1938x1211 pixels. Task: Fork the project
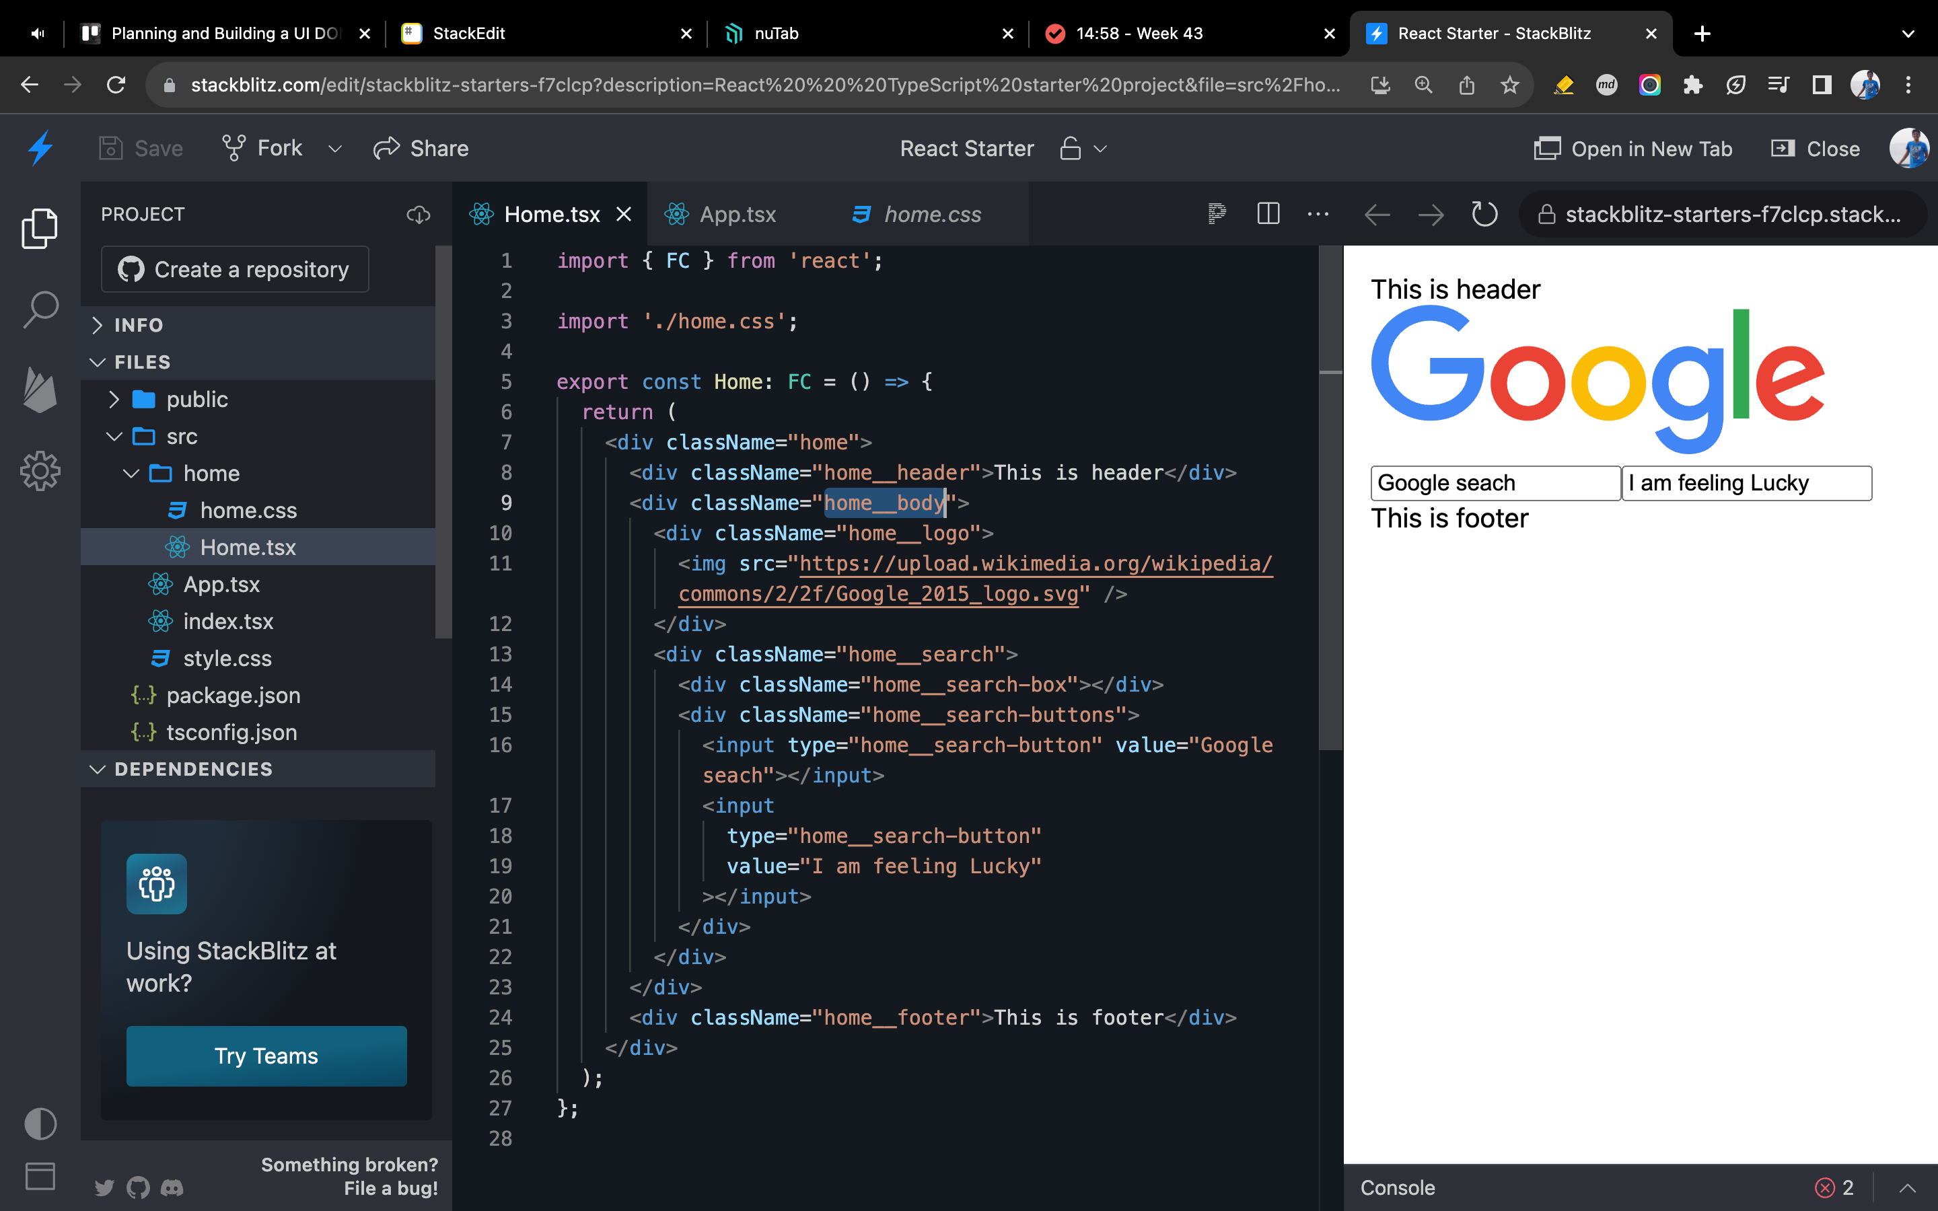pos(262,148)
